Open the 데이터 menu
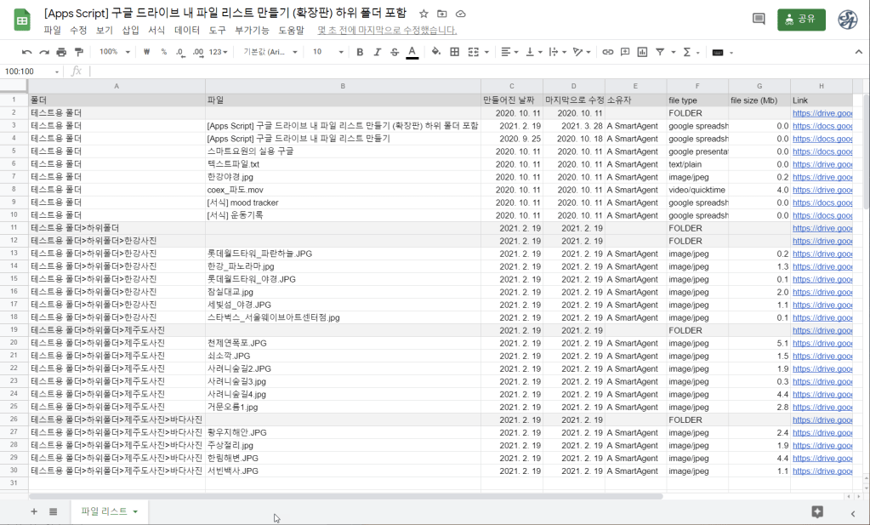 [186, 30]
